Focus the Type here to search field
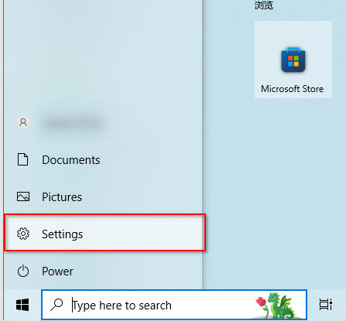The width and height of the screenshot is (346, 321). click(174, 305)
